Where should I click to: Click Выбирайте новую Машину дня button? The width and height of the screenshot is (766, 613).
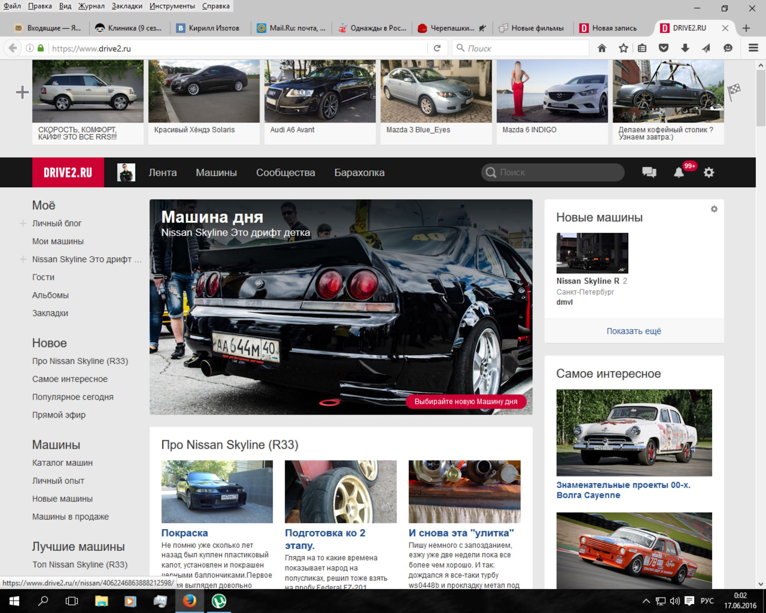(466, 401)
